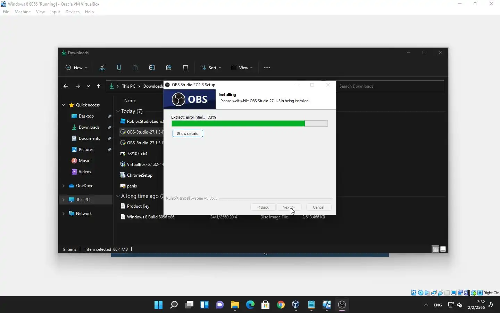Click This PC in the address breadcrumb
The image size is (500, 313).
[128, 86]
